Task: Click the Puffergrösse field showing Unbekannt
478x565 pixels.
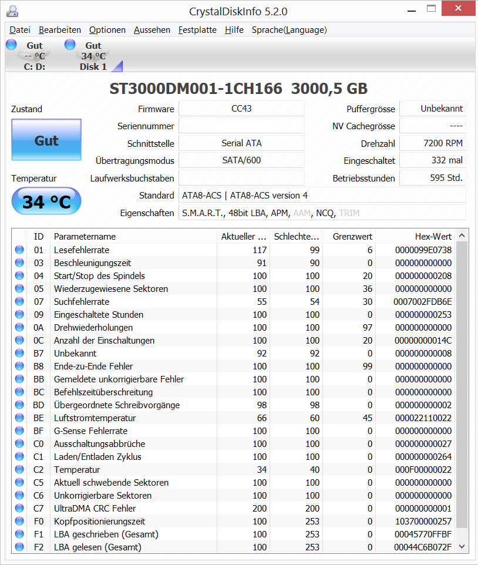Action: pyautogui.click(x=433, y=109)
